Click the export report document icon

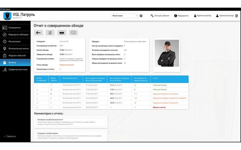[50, 33]
